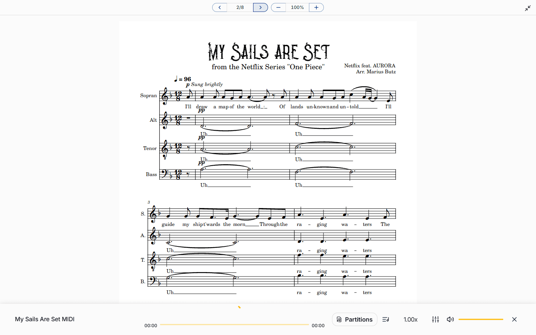Open the playlist queue icon
536x335 pixels.
coord(386,319)
